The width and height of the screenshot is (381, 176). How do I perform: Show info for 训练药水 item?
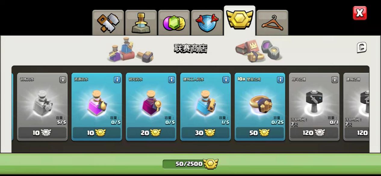click(63, 79)
